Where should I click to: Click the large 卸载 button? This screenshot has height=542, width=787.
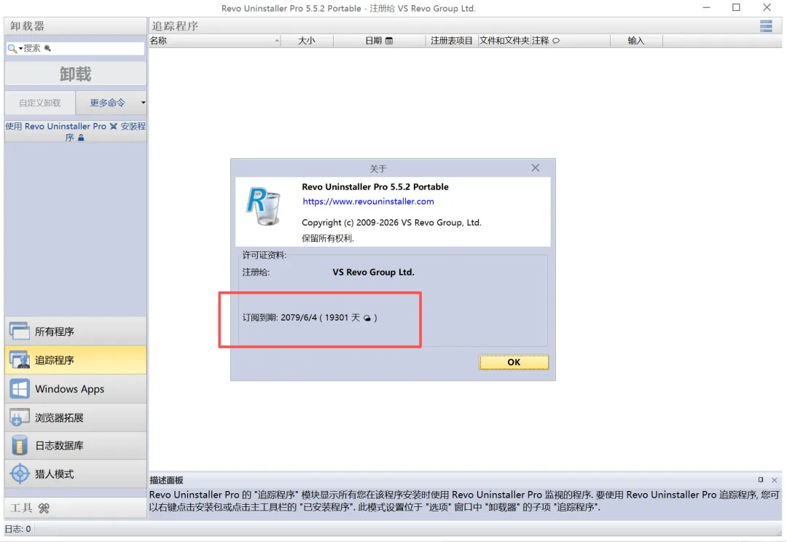76,74
